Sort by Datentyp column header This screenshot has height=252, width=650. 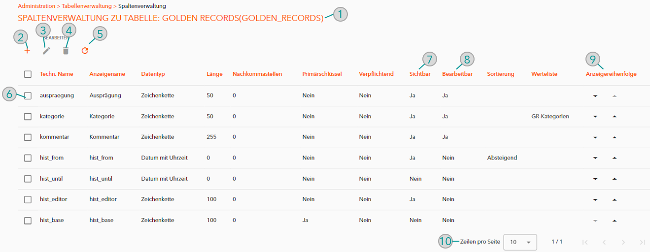click(x=153, y=74)
